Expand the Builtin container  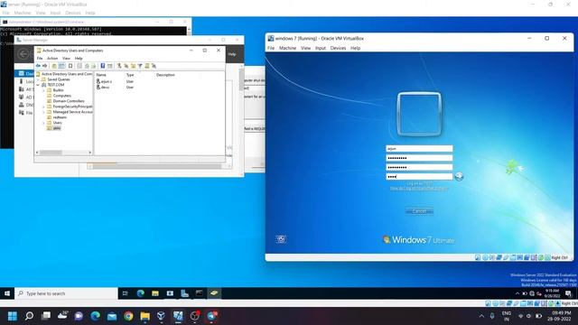point(43,90)
